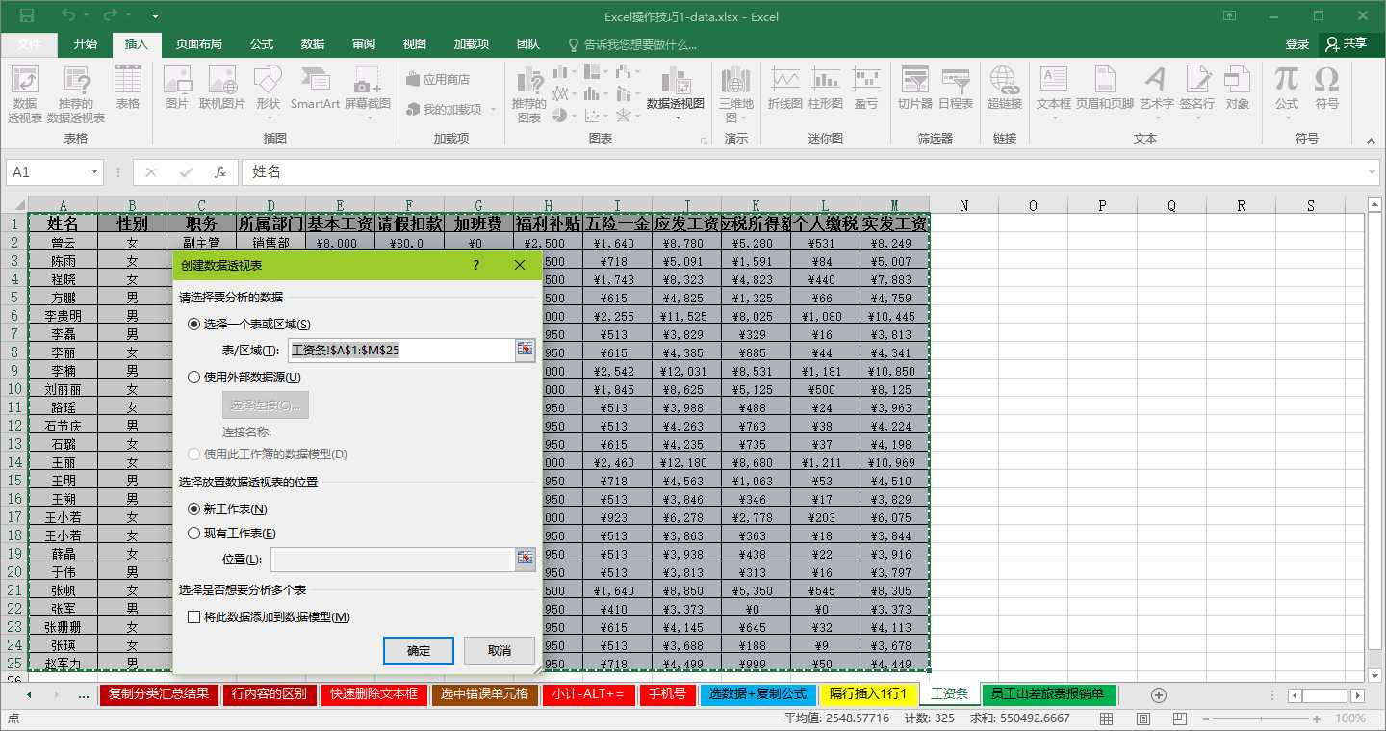Select 选择一个表或区域 radio option
Screen dimensions: 1386x731
coord(193,325)
